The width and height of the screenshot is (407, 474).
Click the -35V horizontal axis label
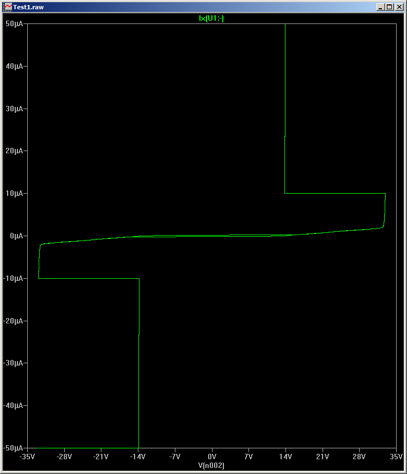tap(27, 457)
